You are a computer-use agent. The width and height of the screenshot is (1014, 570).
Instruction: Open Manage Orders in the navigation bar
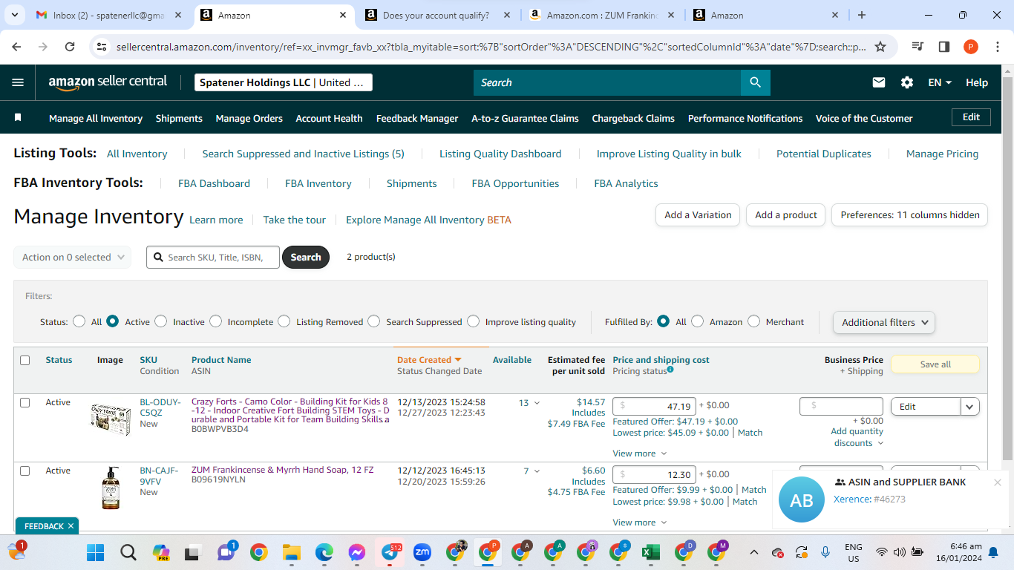pyautogui.click(x=249, y=118)
